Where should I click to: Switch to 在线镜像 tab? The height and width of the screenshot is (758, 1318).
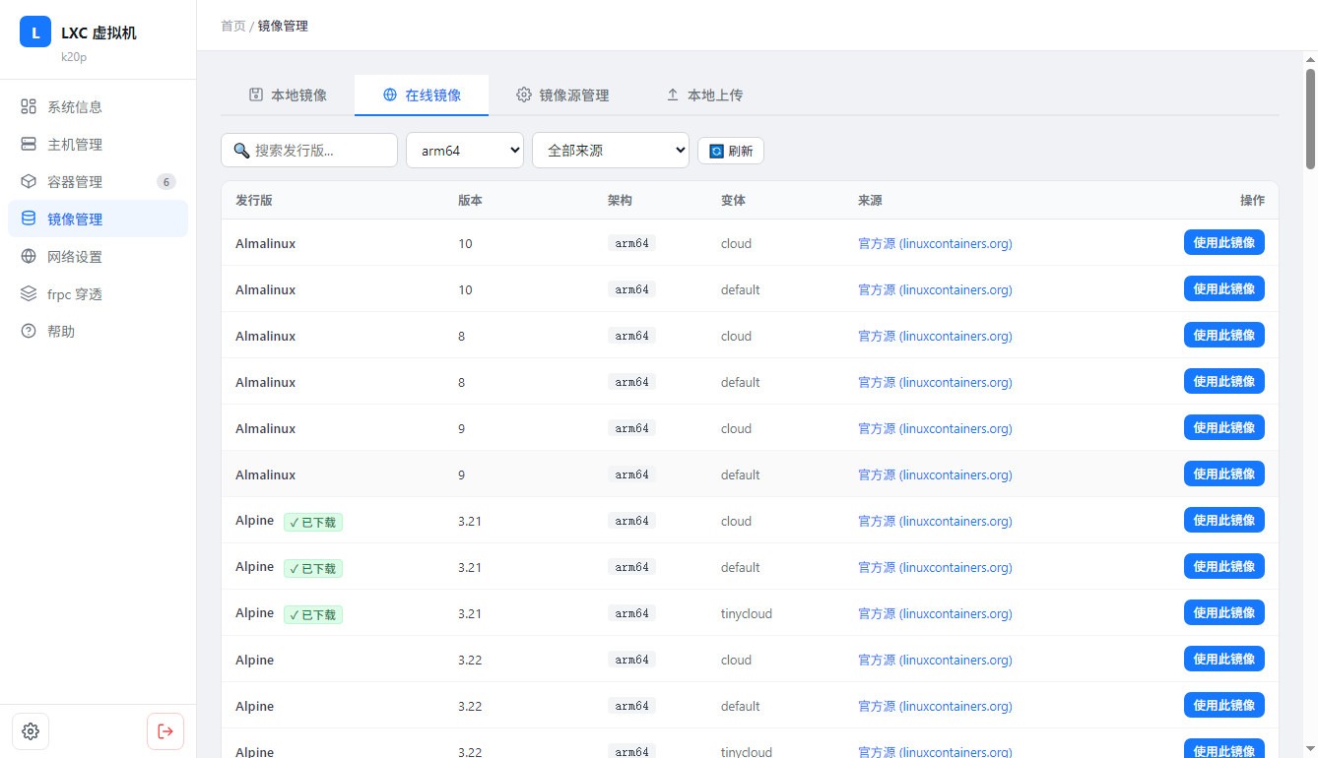click(x=422, y=95)
